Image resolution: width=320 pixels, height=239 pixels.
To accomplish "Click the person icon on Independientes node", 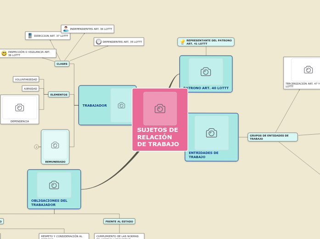I will point(66,29).
